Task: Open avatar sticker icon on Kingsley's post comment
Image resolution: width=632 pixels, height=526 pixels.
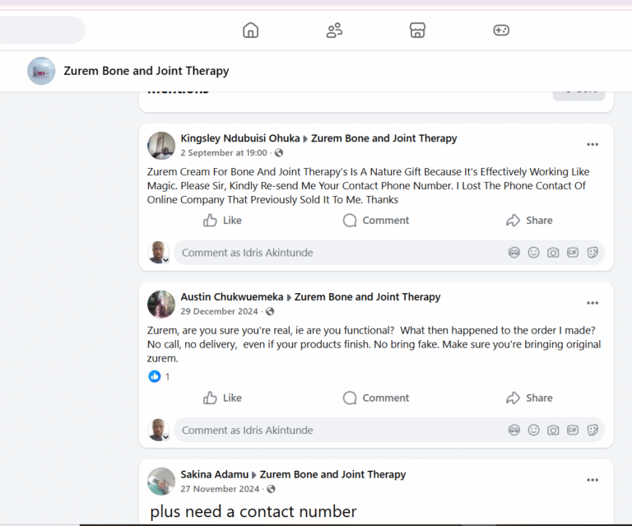Action: pos(514,253)
